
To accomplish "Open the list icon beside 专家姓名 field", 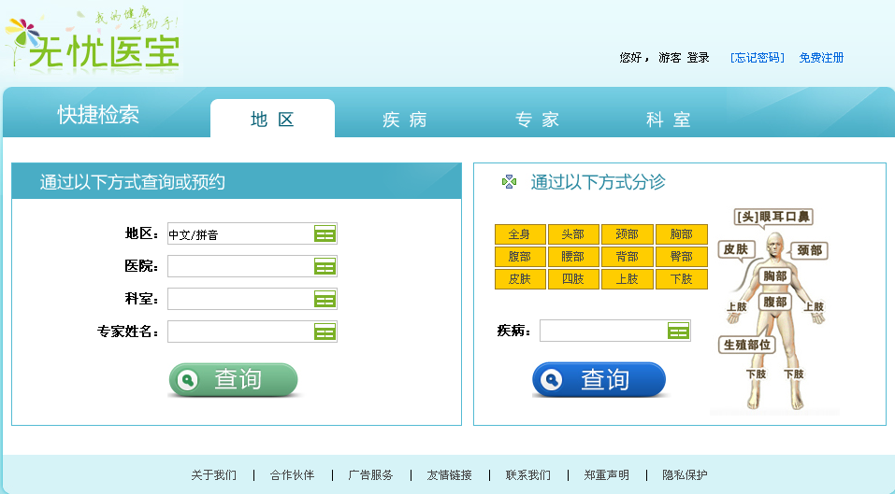I will (325, 332).
